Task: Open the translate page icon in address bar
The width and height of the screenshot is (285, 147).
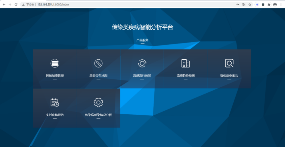Action: (244, 5)
